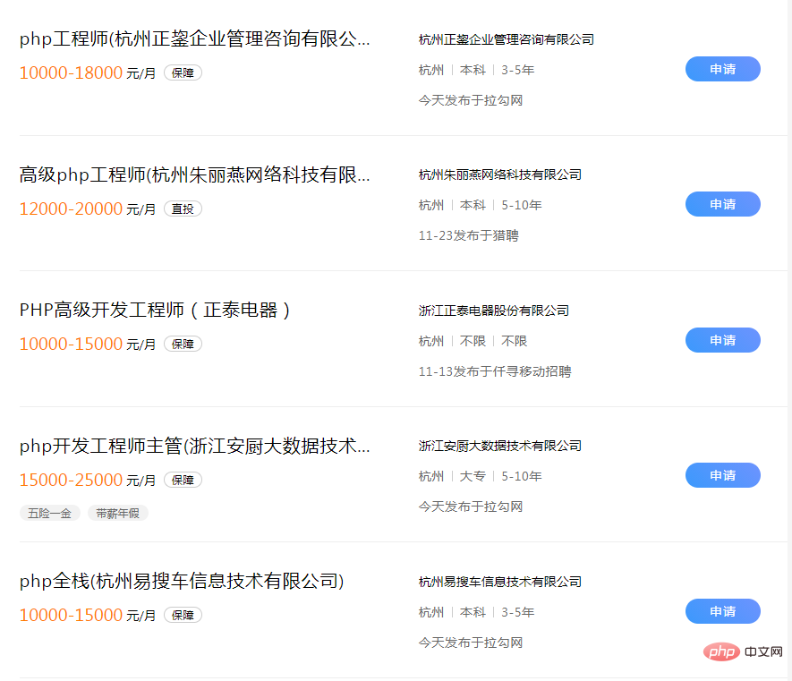Open job title 高级php工程师(杭州朱丽燕网络科技有限...
The width and height of the screenshot is (792, 681).
pos(194,175)
